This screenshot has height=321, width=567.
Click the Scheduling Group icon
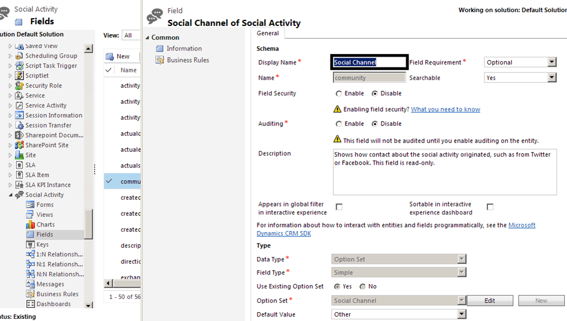click(19, 56)
